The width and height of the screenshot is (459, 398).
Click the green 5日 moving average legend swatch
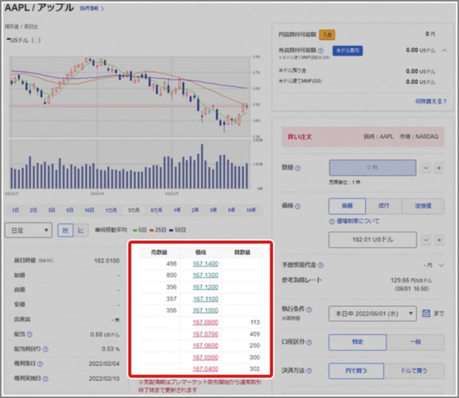tap(135, 230)
